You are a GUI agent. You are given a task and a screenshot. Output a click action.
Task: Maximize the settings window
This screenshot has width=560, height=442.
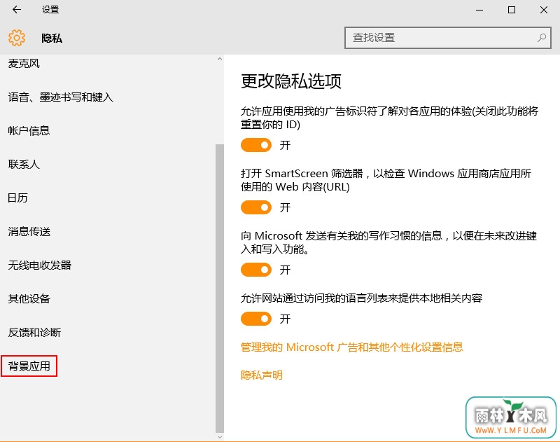[512, 10]
